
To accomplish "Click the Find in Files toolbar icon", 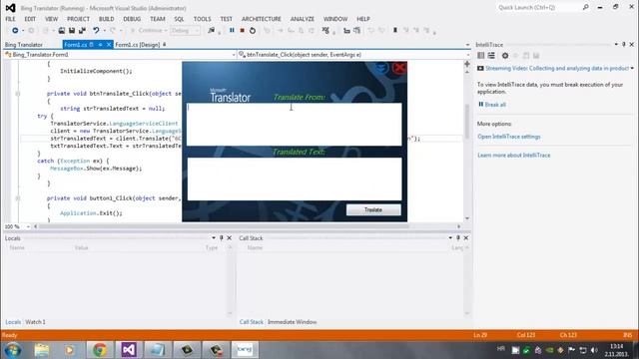I will tap(211, 31).
